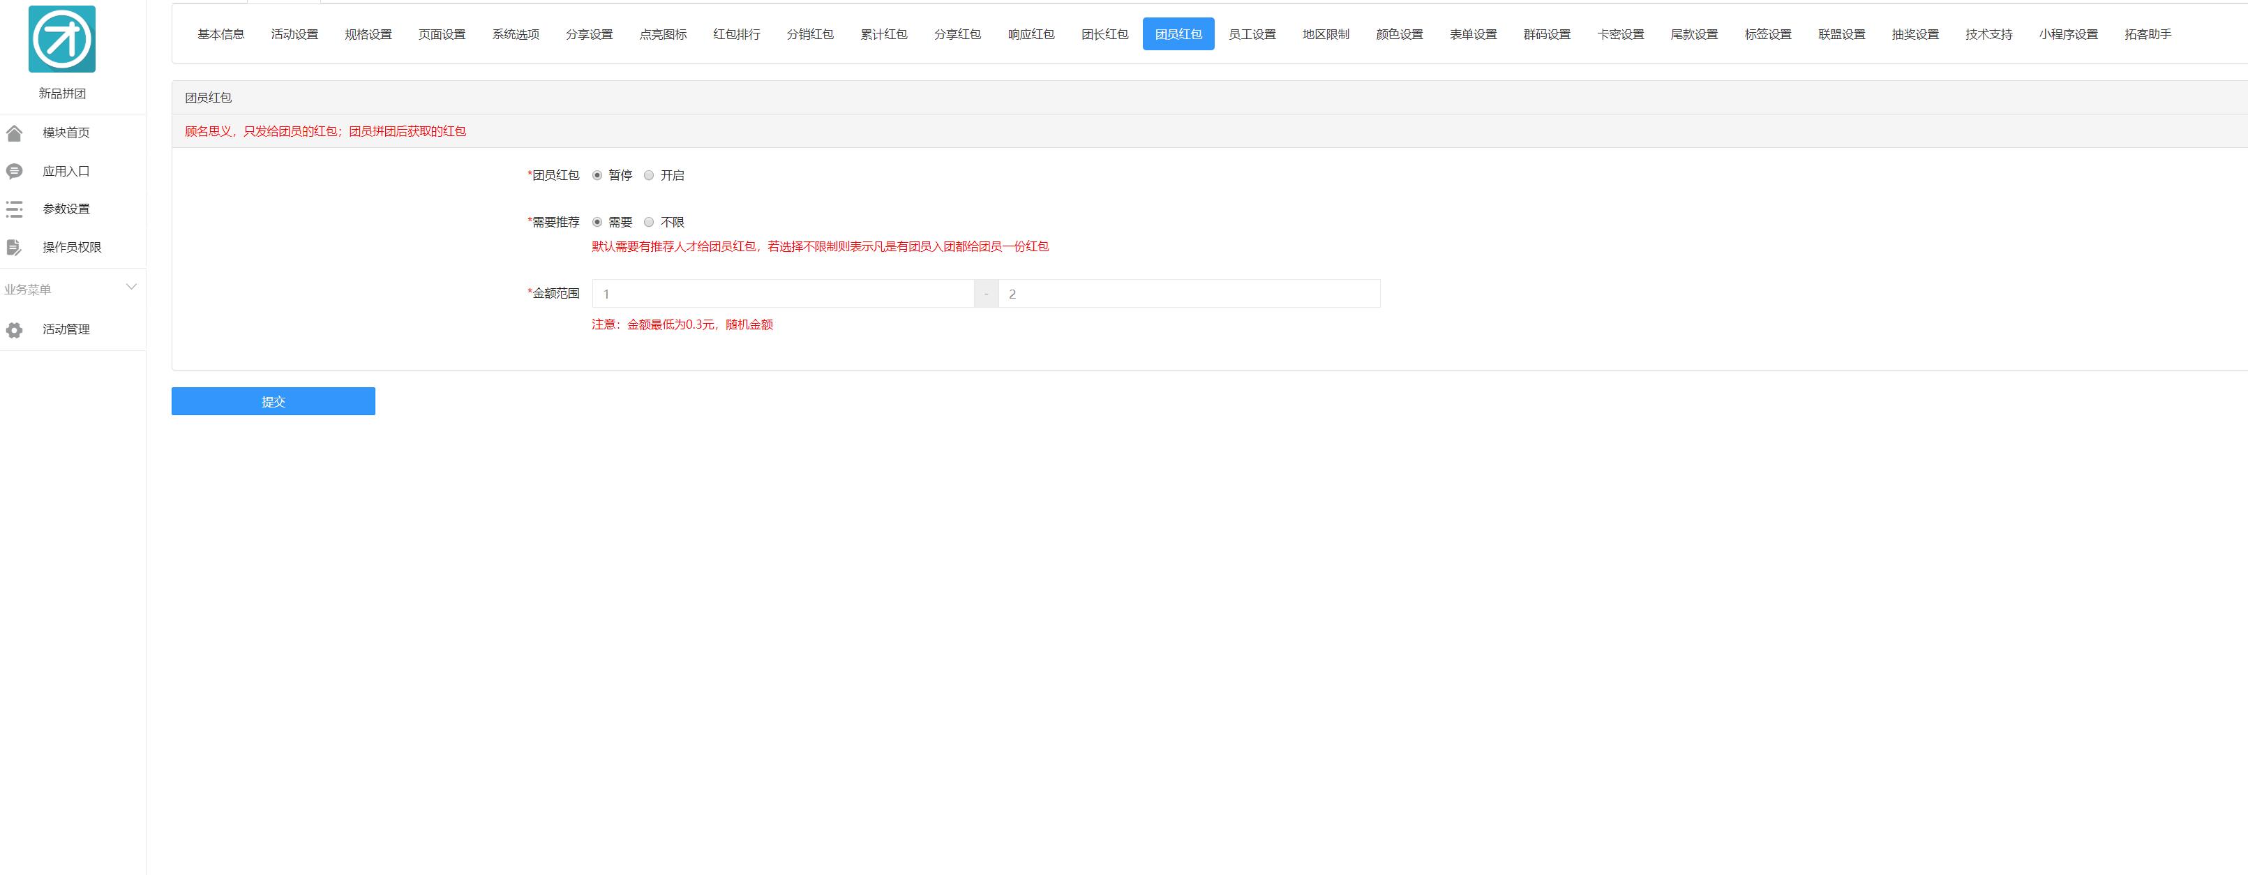
Task: Open 模块首页 in the sidebar
Action: tap(66, 133)
